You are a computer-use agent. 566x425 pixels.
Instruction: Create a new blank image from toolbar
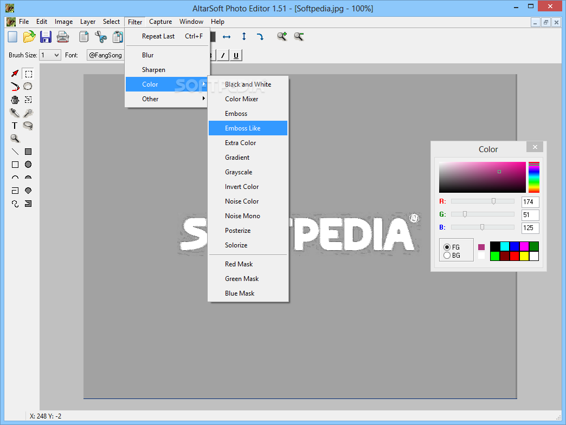(12, 37)
